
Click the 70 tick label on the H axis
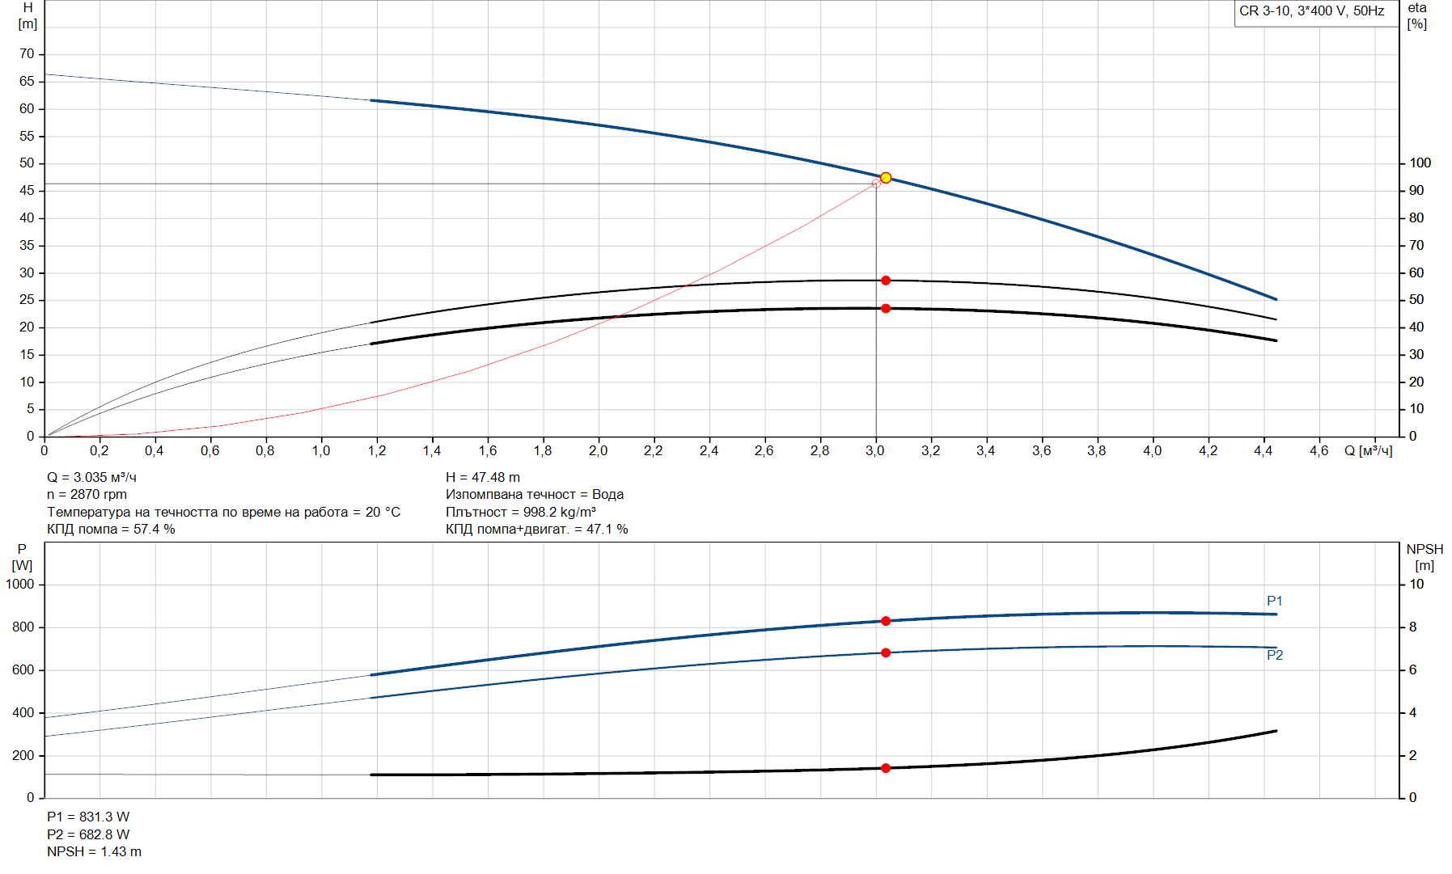click(28, 54)
